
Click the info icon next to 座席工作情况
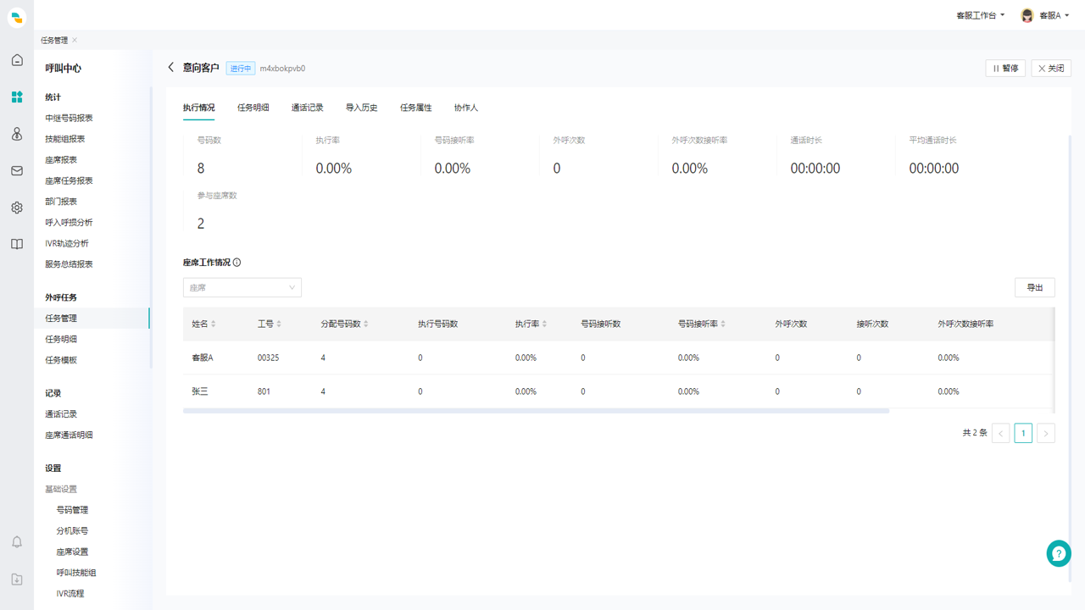[x=236, y=263]
